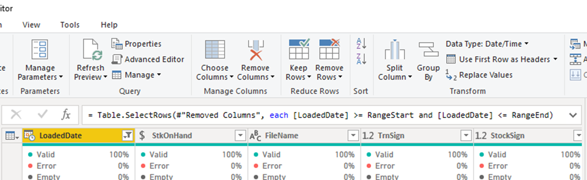Screen dimensions: 587x180
Task: Click the Split Column icon
Action: point(395,50)
